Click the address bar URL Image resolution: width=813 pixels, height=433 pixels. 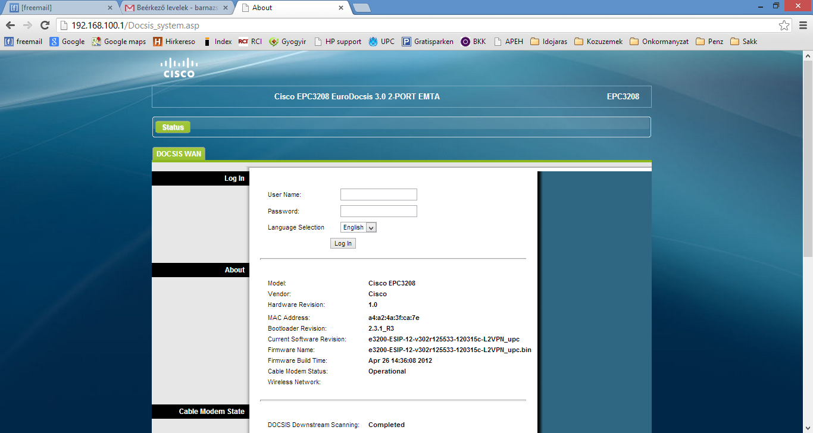[136, 26]
